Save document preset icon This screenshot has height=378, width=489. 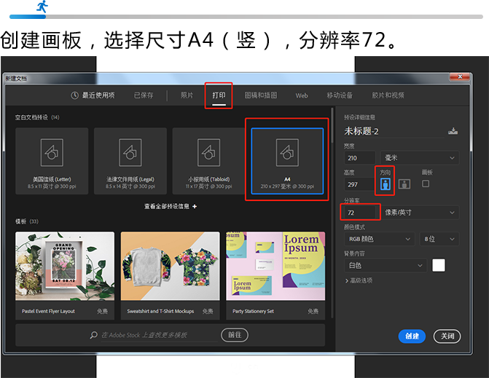(453, 131)
